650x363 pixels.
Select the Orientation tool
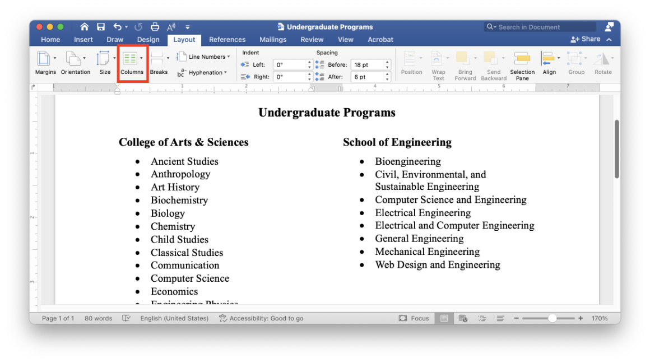point(76,63)
